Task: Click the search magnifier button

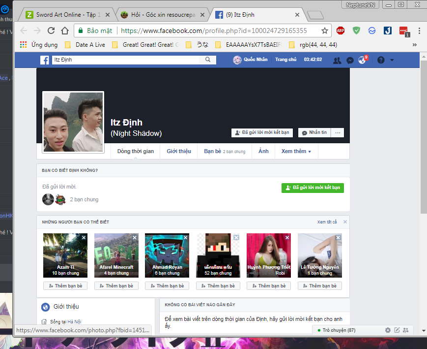Action: tap(208, 60)
